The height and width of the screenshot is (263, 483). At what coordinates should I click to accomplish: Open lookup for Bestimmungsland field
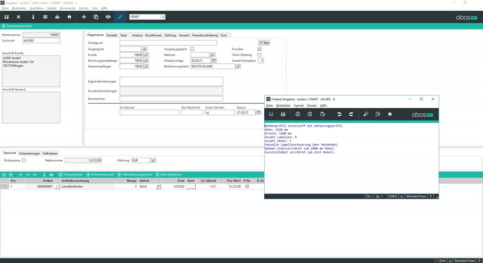pos(238,66)
